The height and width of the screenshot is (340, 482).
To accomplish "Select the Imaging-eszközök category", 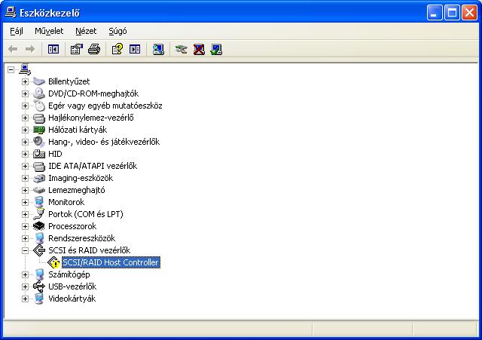I will (81, 178).
